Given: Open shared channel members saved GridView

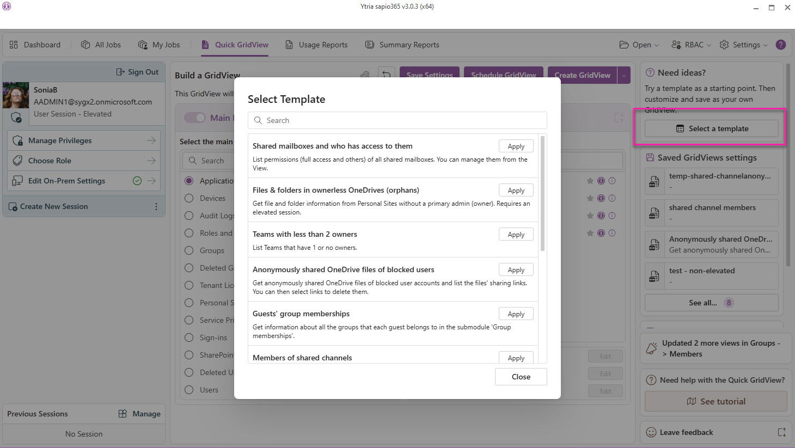Looking at the screenshot, I should (x=712, y=213).
